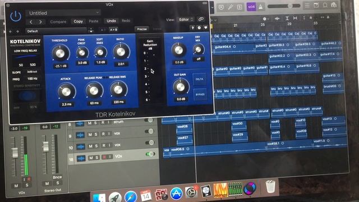Open Trash in the Dock
The width and height of the screenshot is (359, 202).
pos(270,186)
